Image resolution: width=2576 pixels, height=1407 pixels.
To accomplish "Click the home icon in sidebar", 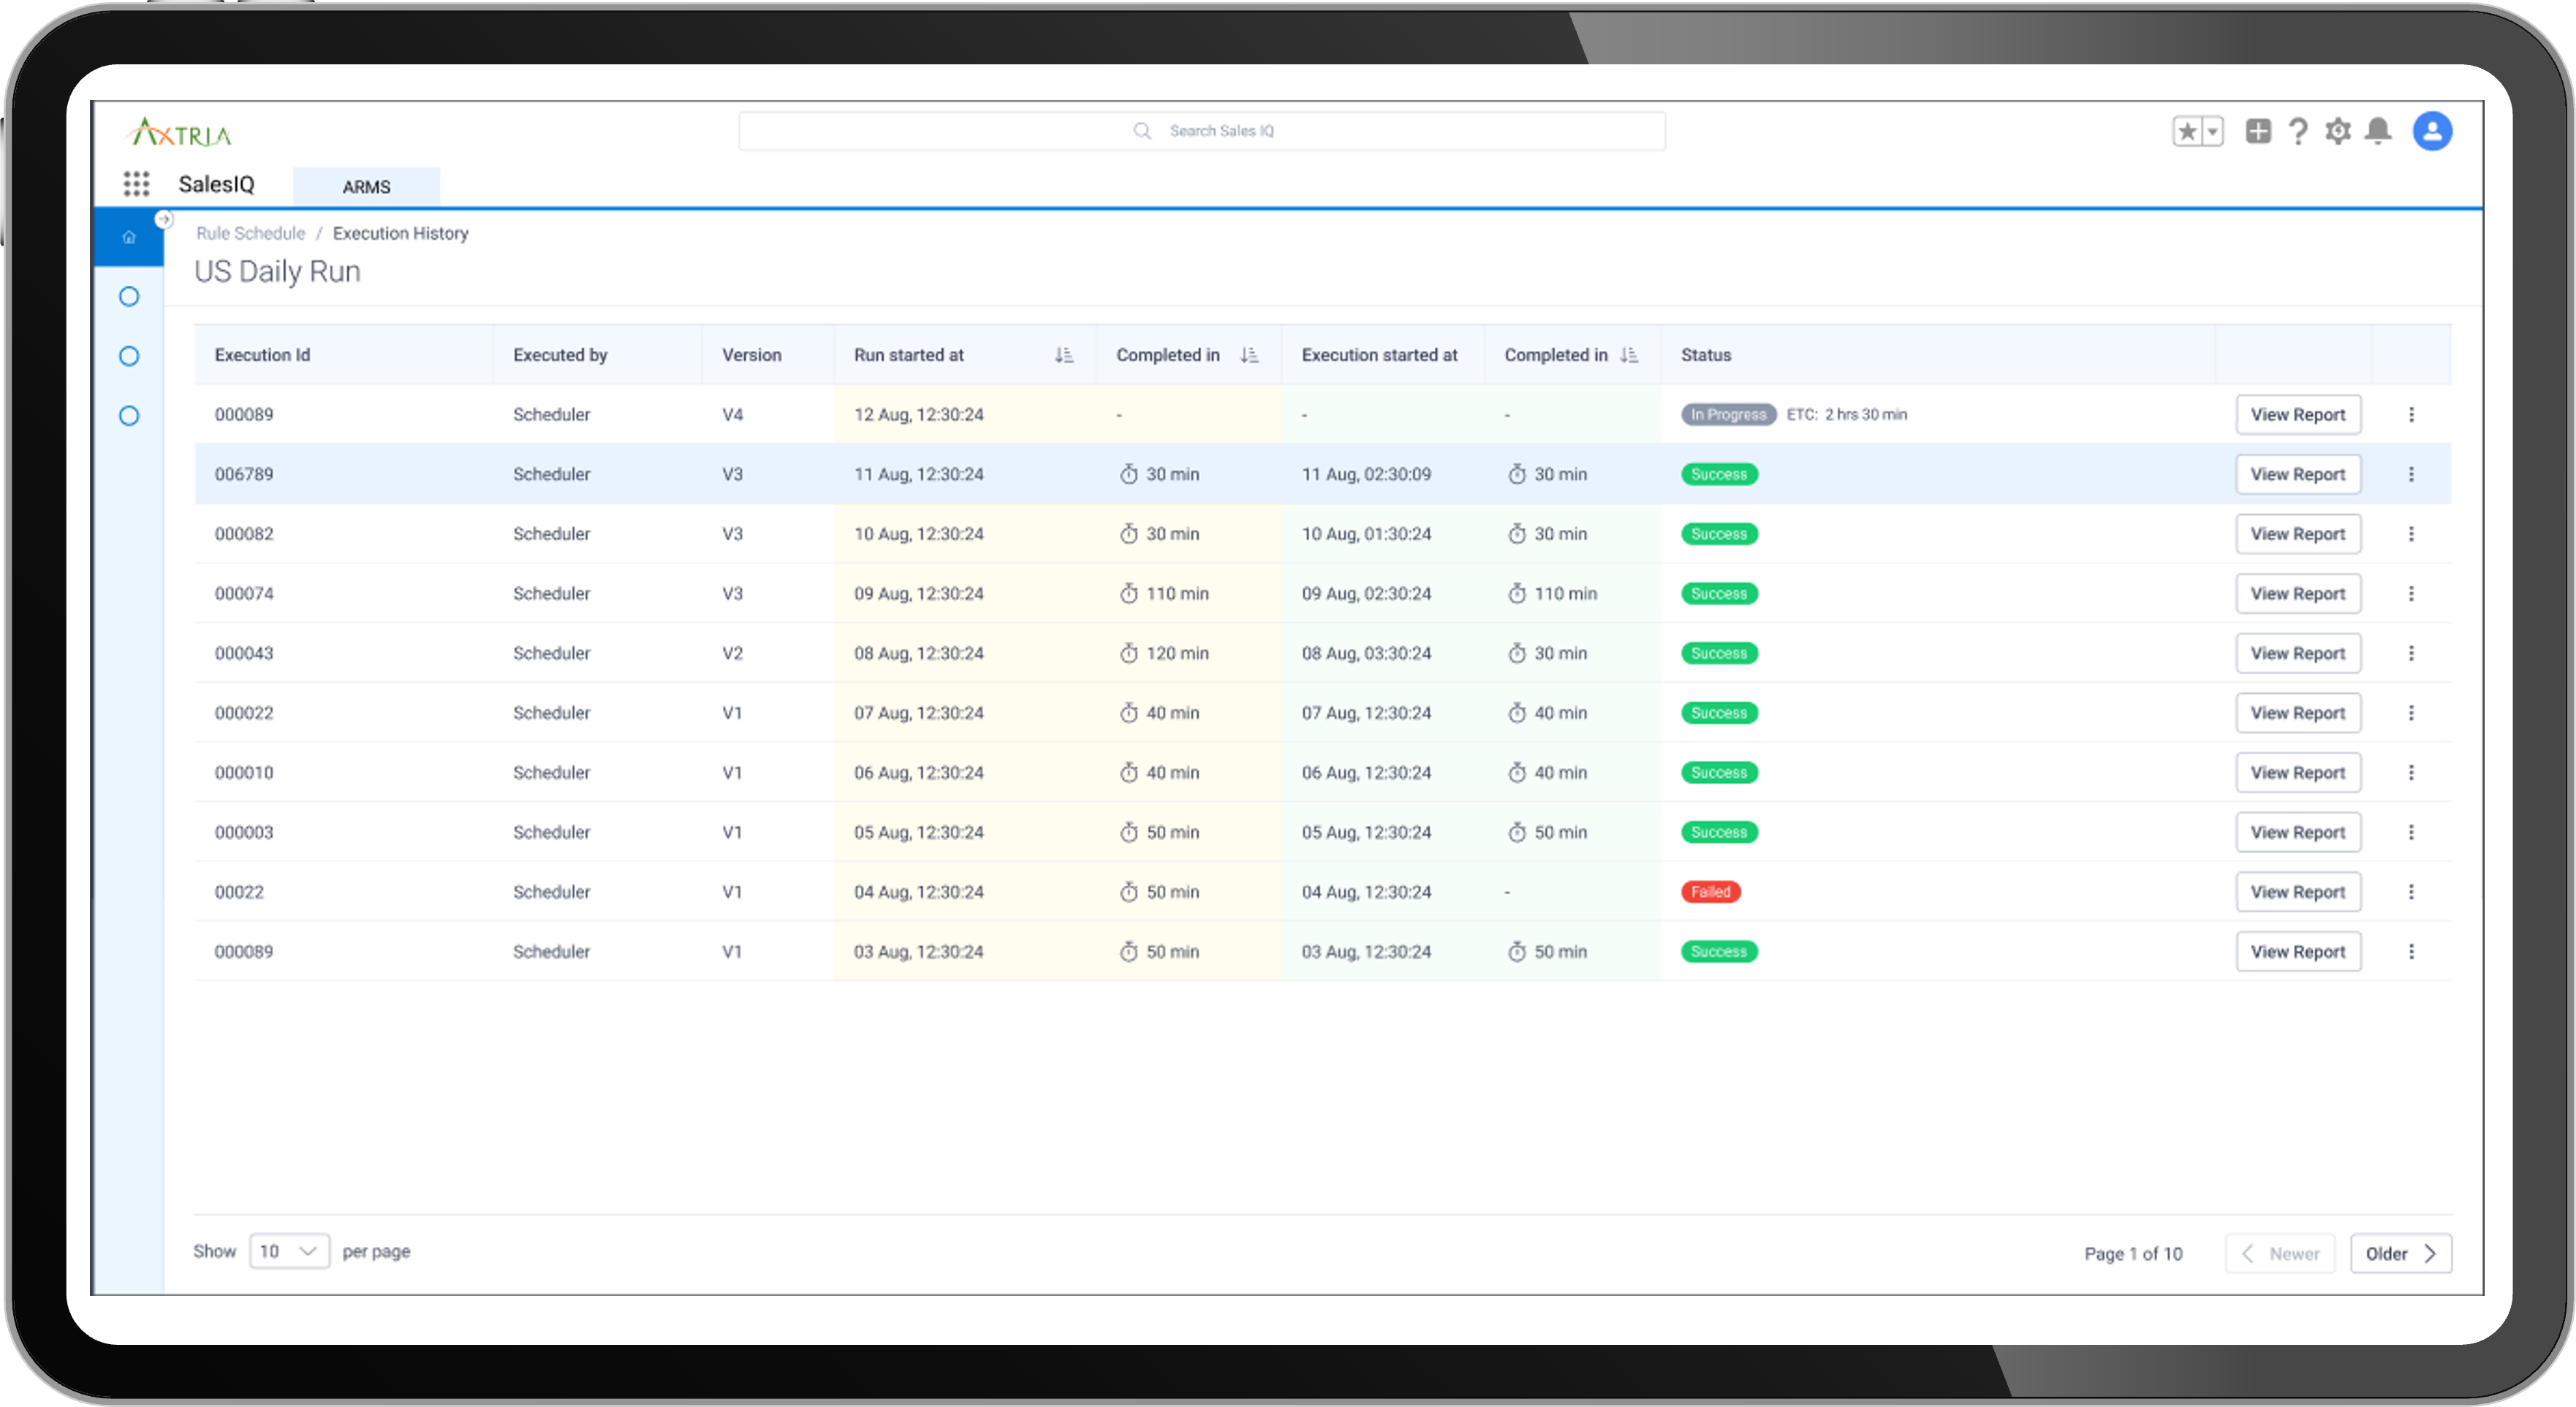I will click(129, 237).
